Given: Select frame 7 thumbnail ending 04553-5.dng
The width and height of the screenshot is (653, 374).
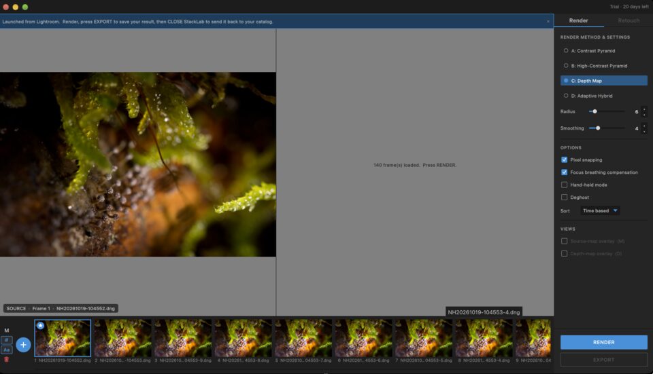Looking at the screenshot, I should pyautogui.click(x=424, y=338).
